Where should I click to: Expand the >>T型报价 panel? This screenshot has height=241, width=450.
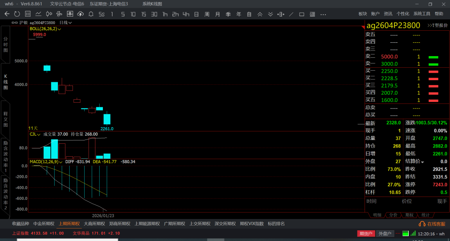pyautogui.click(x=437, y=25)
